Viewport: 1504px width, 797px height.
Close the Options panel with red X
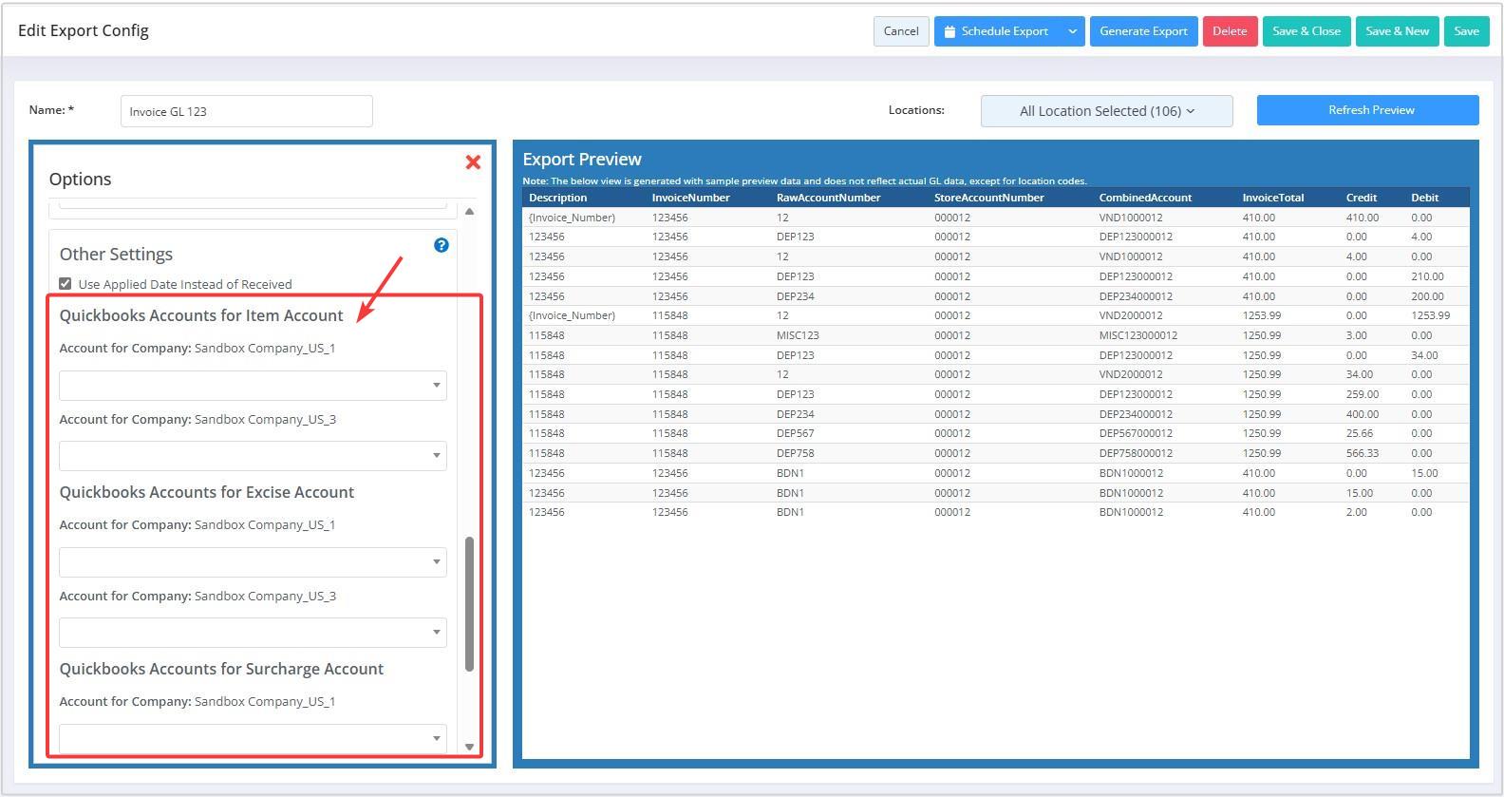473,162
